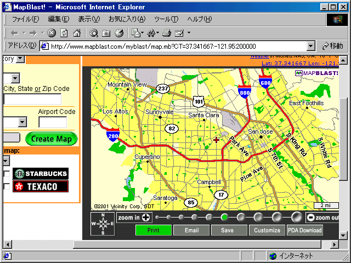Click the printer toolbar icon
This screenshot has height=263, width=351.
coord(167,33)
